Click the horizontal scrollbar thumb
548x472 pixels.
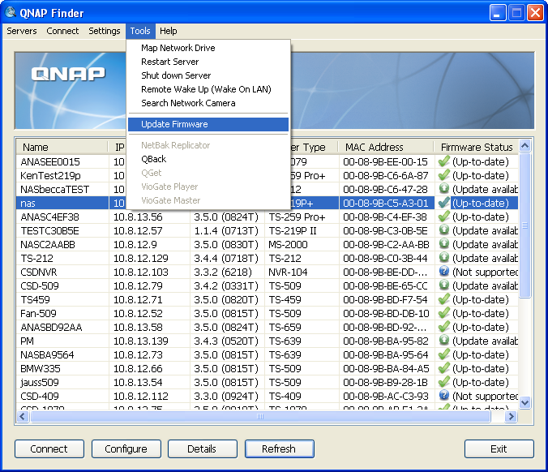coord(260,416)
